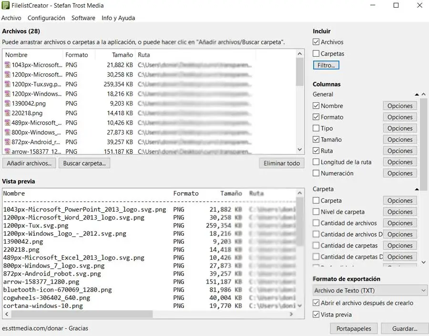Viewport: 429px width, 336px height.
Task: Enable Nivel de carpeta checkbox
Action: coord(316,212)
